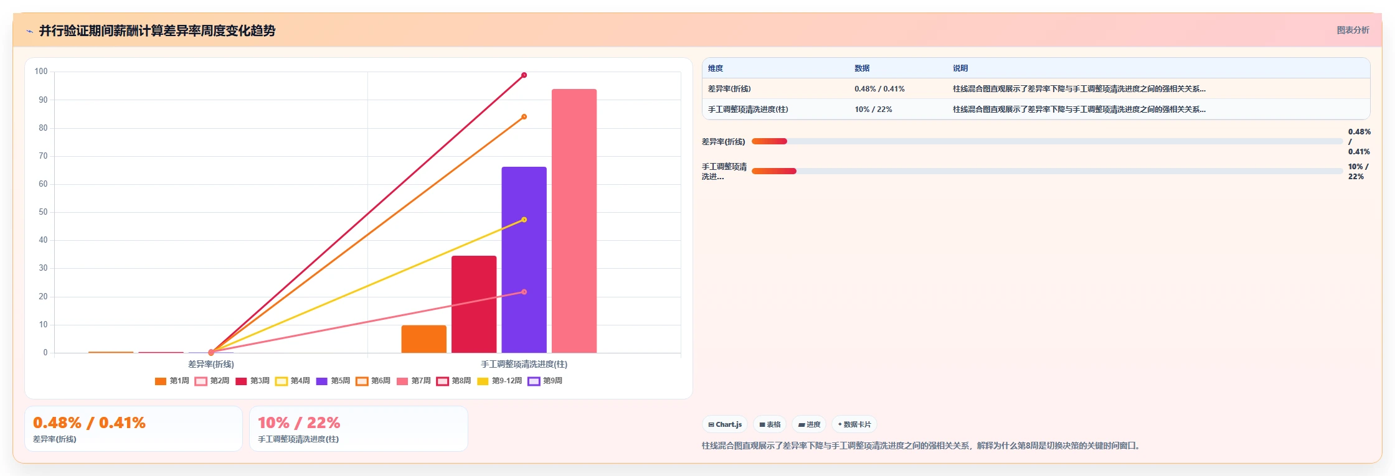Image resolution: width=1395 pixels, height=476 pixels.
Task: Click the topmost crimson line endpoint
Action: [524, 75]
